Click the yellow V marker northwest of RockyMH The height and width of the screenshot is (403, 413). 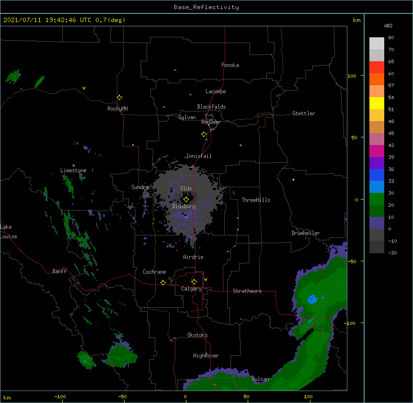click(84, 88)
